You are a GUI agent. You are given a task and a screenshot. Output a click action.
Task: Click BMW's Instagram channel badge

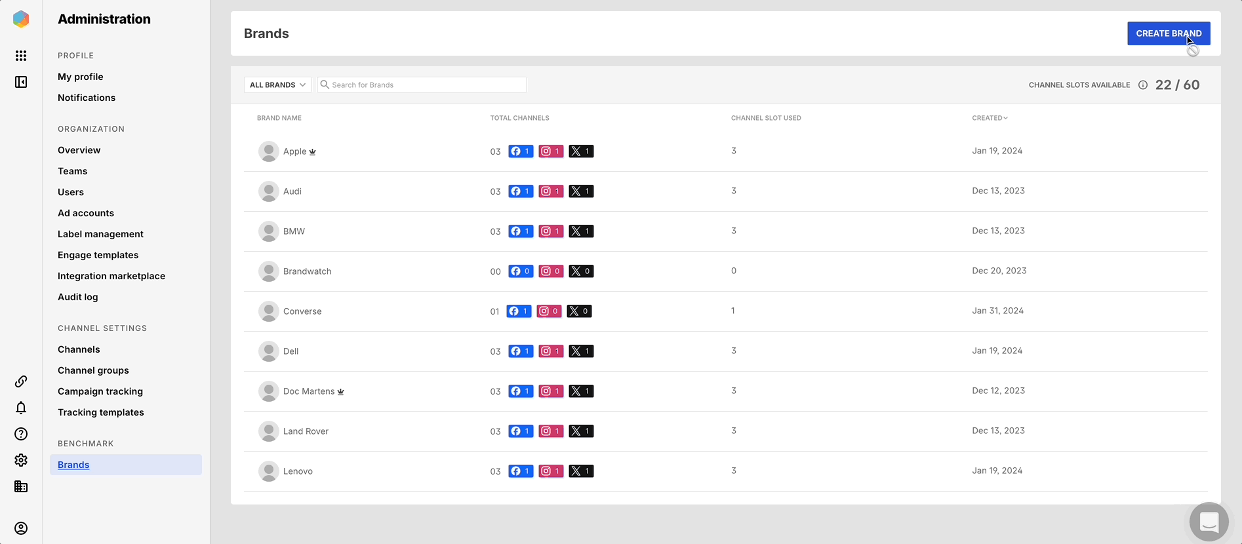(551, 231)
